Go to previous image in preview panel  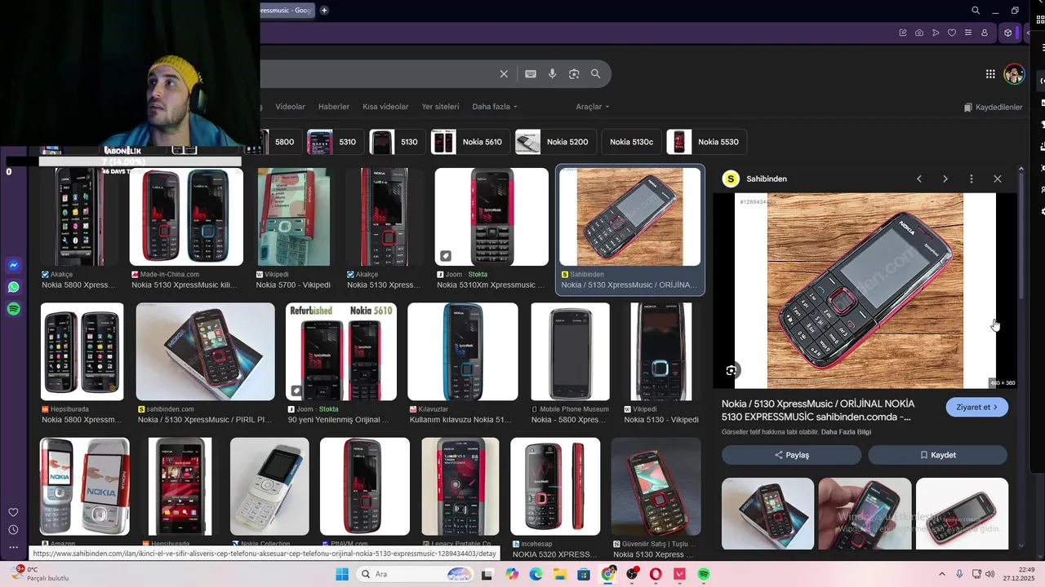[919, 179]
